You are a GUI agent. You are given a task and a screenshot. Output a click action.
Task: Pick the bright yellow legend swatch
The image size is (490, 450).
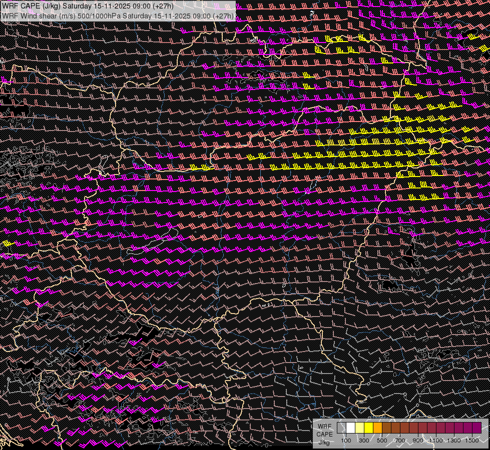[368, 428]
